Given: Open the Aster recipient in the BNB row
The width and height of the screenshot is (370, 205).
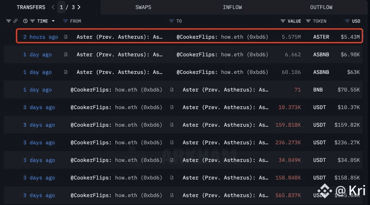Looking at the screenshot, I should [x=225, y=90].
